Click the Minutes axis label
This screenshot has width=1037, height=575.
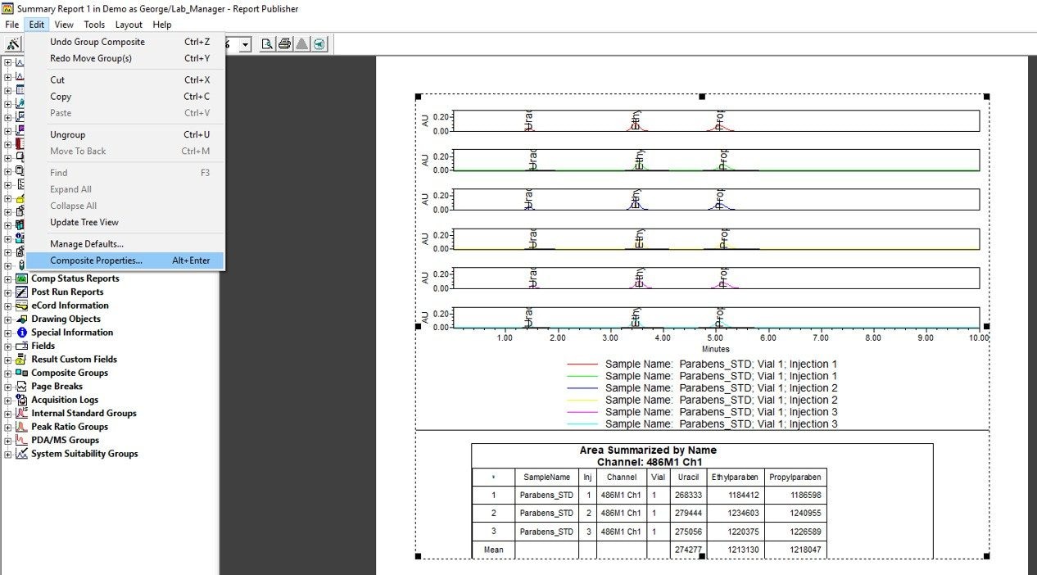(x=716, y=349)
